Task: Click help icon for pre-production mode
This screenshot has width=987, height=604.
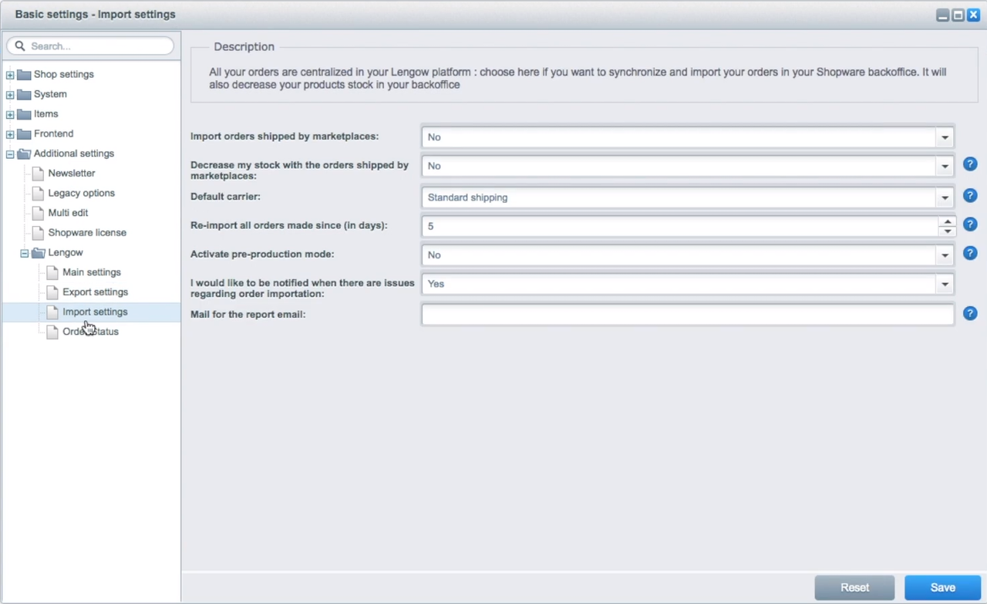Action: coord(970,253)
